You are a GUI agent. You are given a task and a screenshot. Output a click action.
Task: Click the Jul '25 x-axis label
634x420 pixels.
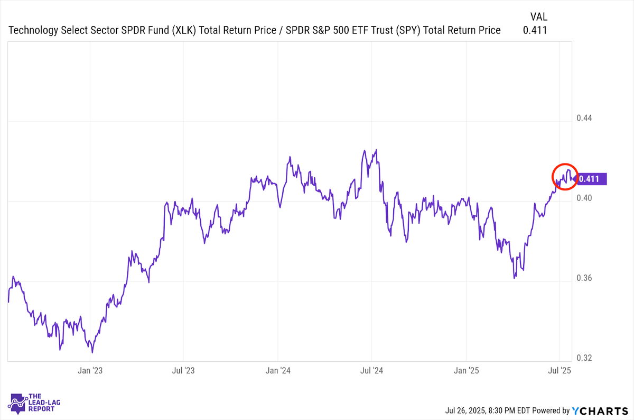tap(559, 370)
